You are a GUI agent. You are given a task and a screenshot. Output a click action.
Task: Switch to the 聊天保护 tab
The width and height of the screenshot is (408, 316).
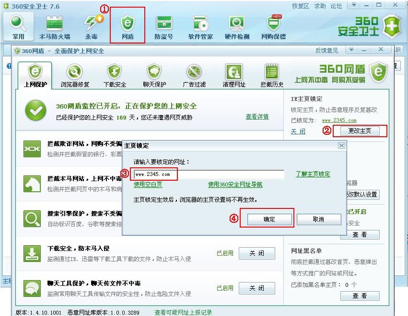154,76
